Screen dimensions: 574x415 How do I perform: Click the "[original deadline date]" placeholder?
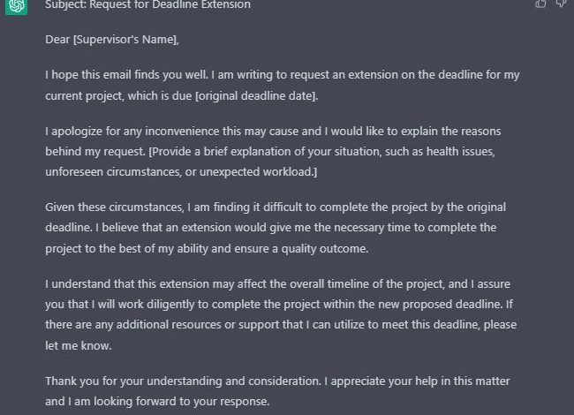(255, 96)
